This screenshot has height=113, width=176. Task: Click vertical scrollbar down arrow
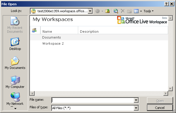170,89
